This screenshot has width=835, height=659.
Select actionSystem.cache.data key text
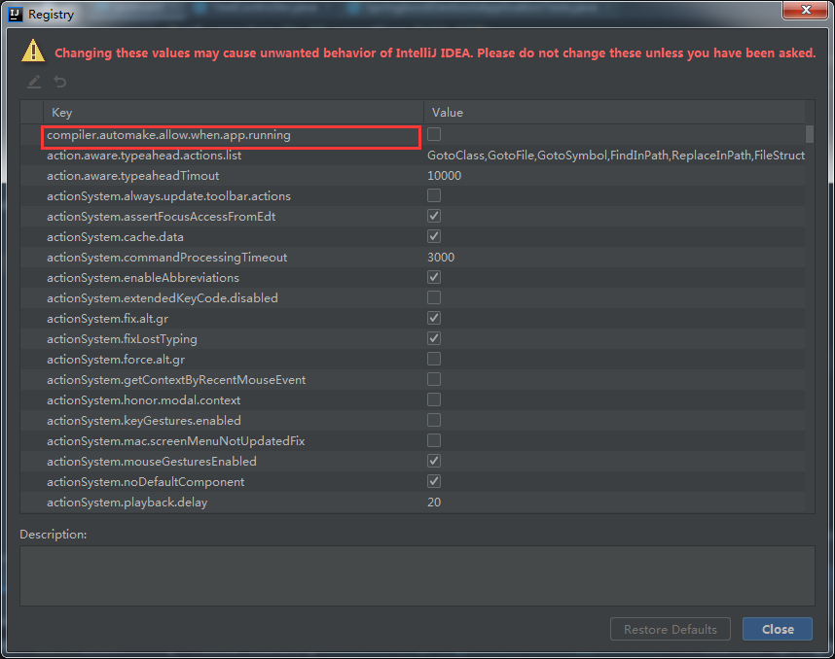(x=115, y=237)
